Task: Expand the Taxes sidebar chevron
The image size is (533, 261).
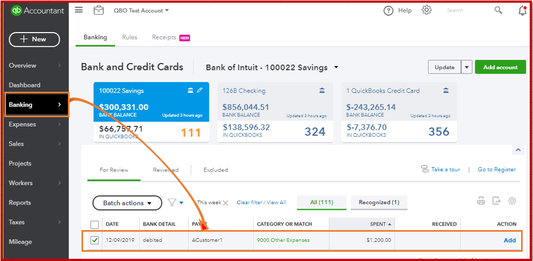Action: click(x=59, y=222)
